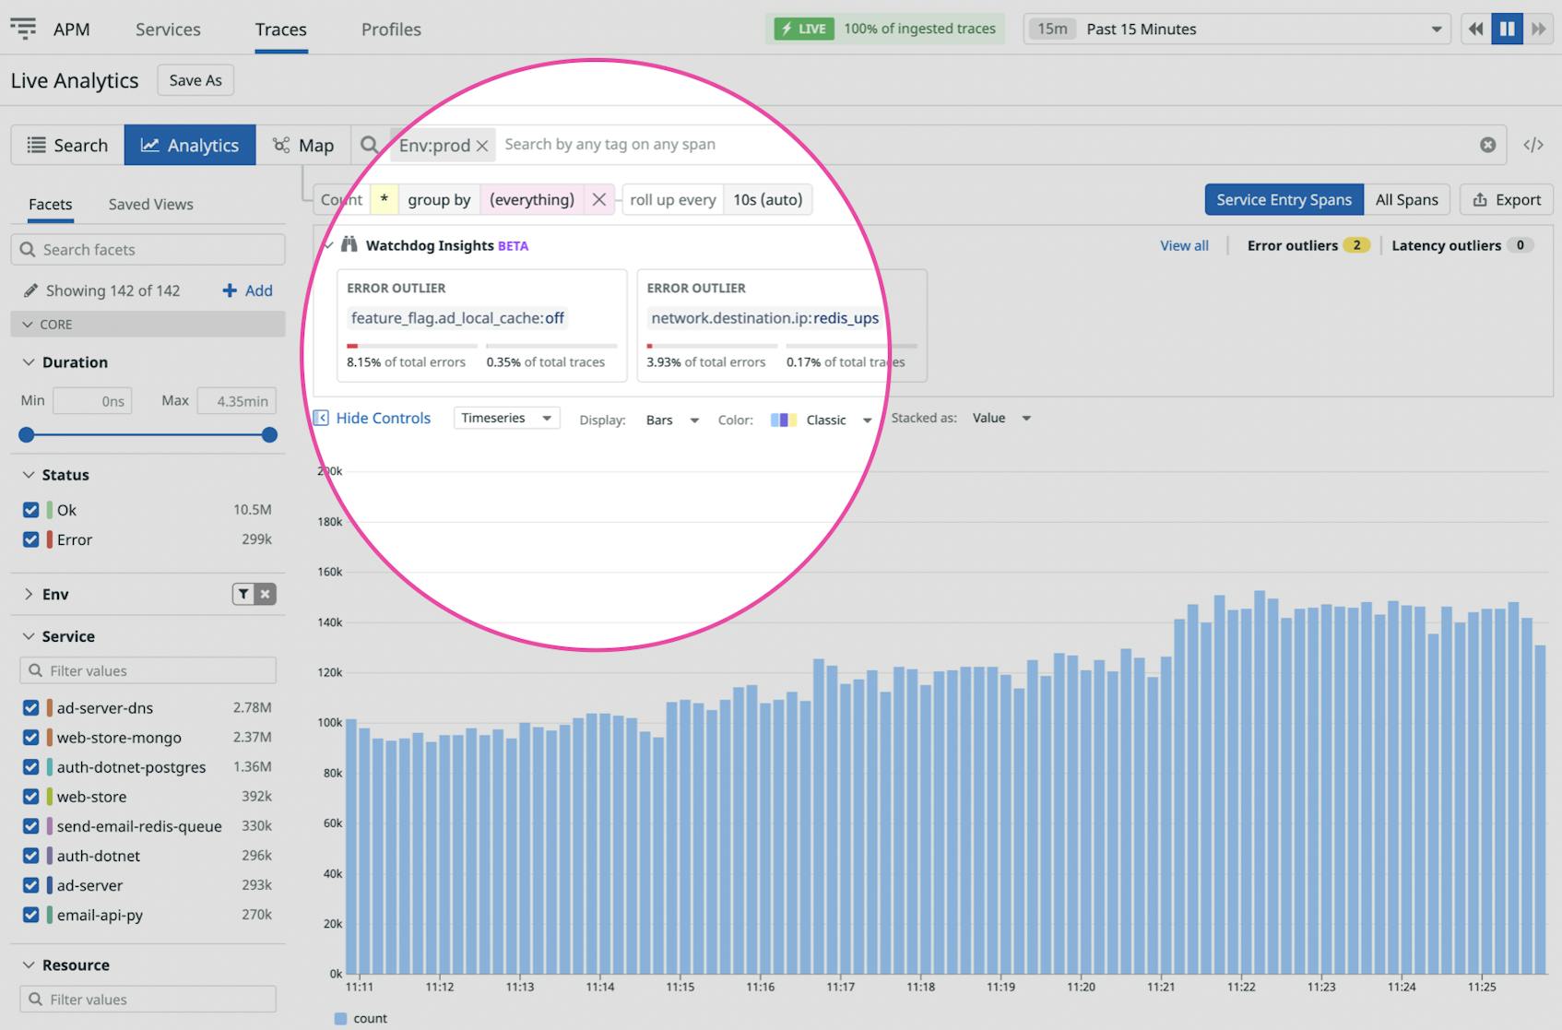The image size is (1562, 1030).
Task: Switch to the Saved Views tab
Action: pyautogui.click(x=150, y=204)
